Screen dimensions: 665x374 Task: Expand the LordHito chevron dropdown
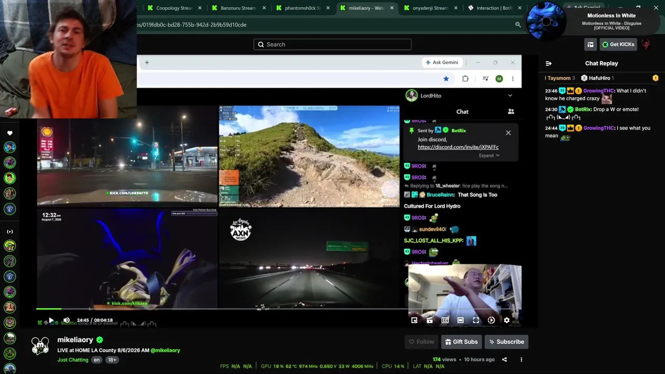pos(510,96)
